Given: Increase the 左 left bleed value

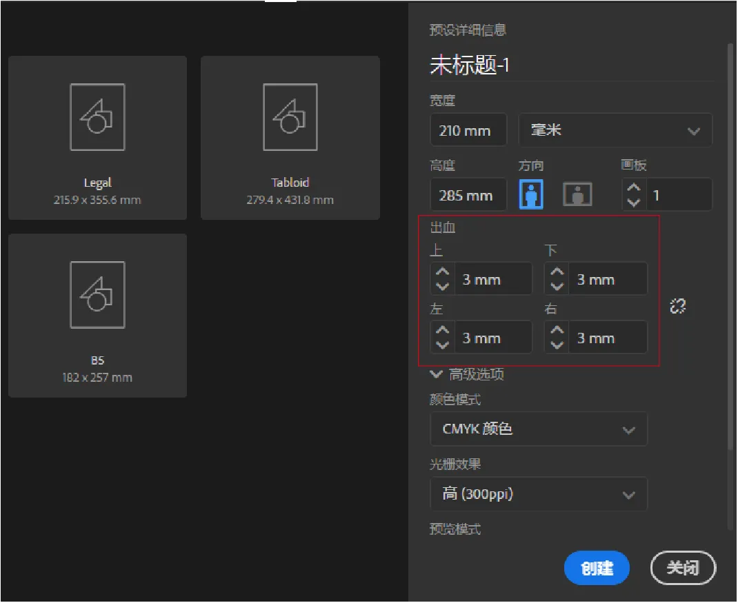Looking at the screenshot, I should (442, 330).
